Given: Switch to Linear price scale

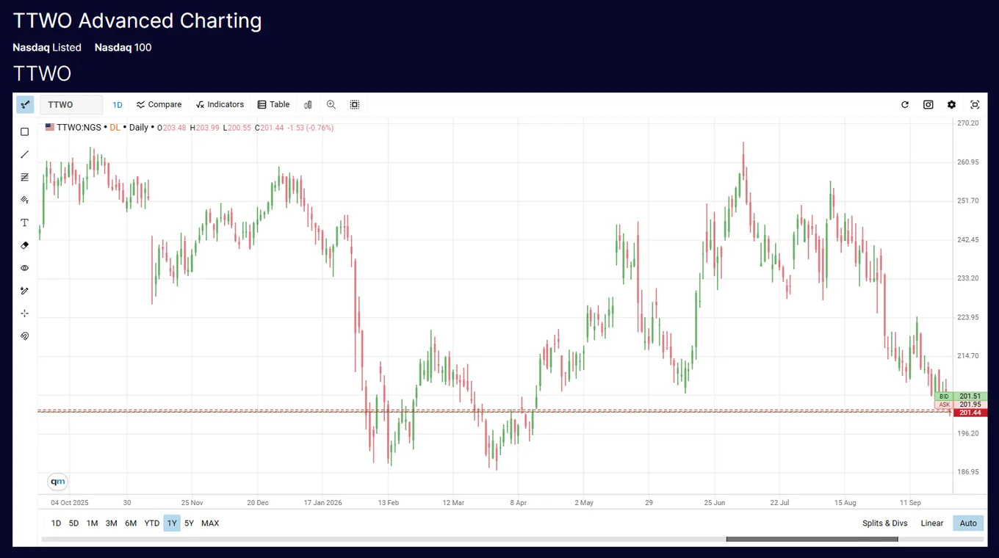Looking at the screenshot, I should tap(932, 523).
